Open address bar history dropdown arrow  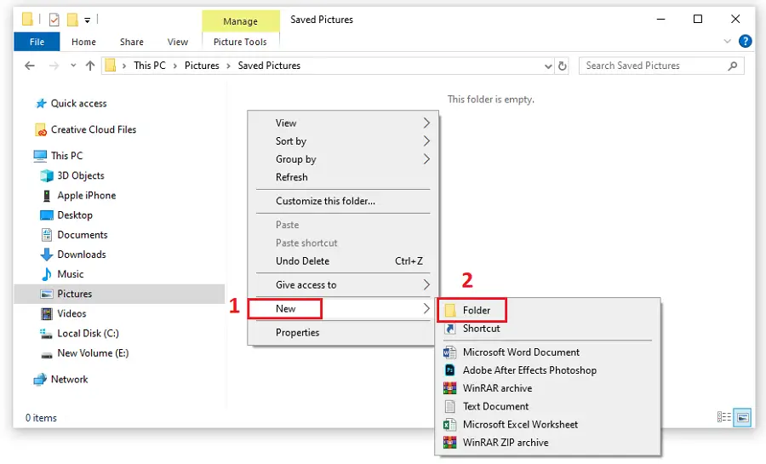click(x=547, y=66)
